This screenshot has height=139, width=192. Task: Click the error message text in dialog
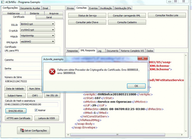(x=98, y=71)
